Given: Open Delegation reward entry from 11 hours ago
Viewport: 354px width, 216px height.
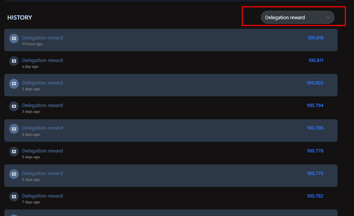Looking at the screenshot, I should pyautogui.click(x=171, y=40).
